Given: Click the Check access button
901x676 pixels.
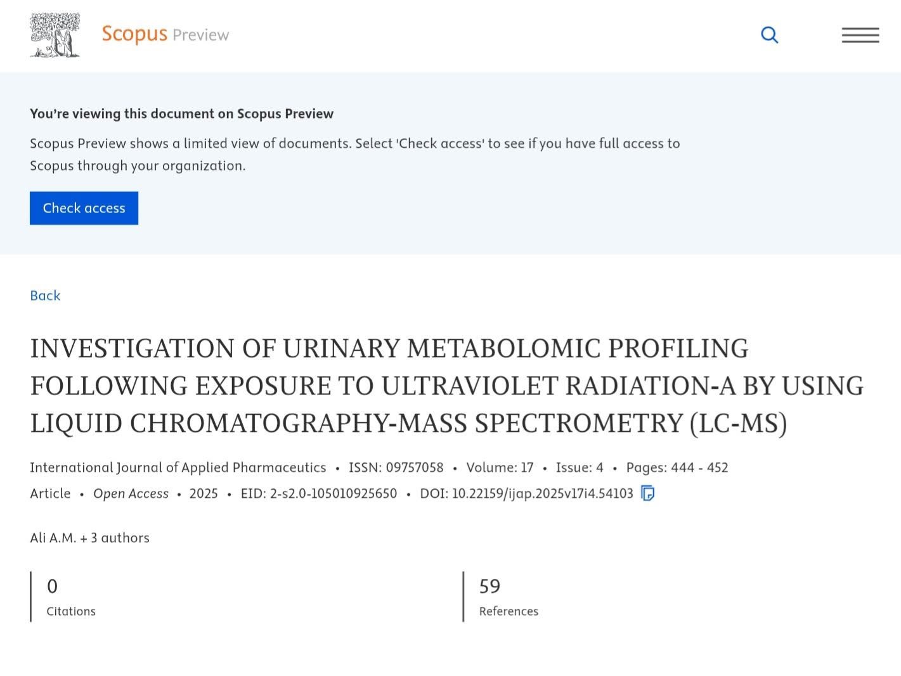Looking at the screenshot, I should (84, 208).
